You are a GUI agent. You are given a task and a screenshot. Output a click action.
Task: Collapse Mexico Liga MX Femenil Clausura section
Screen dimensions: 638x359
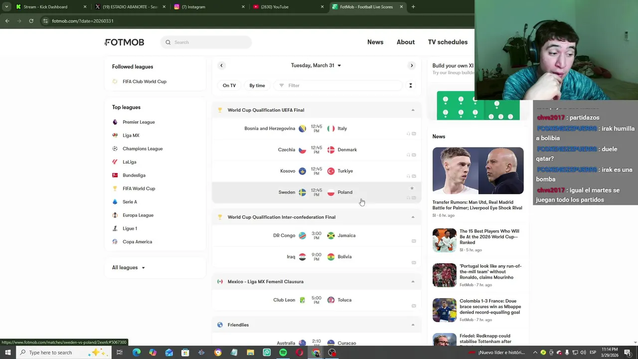click(413, 282)
